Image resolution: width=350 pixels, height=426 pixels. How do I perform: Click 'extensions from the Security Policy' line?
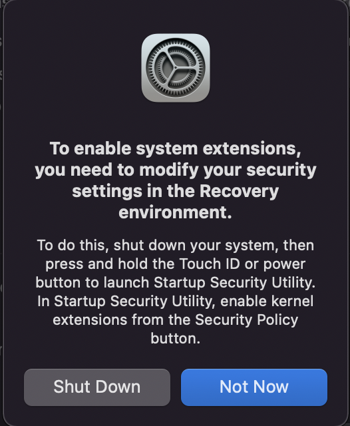click(176, 319)
